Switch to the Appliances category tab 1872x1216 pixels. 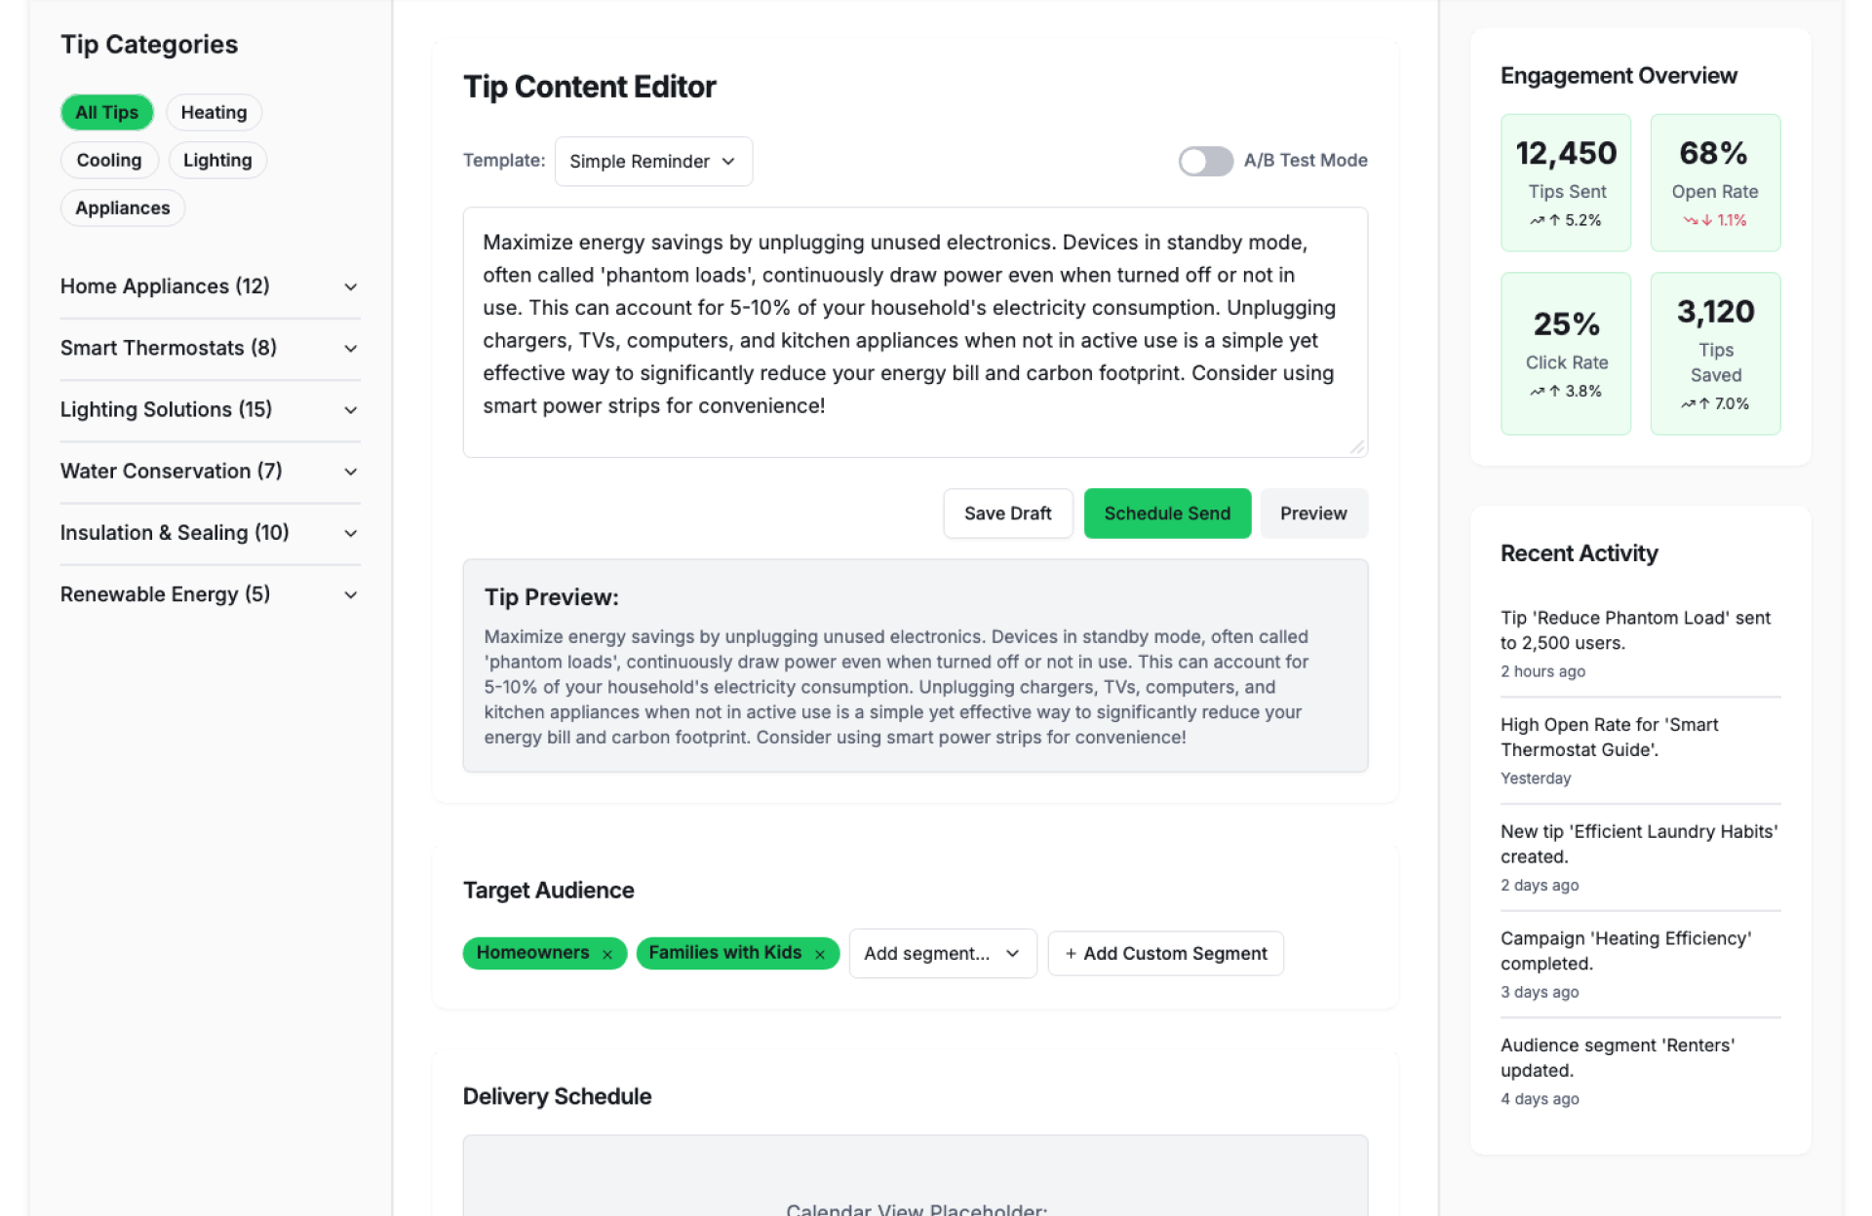click(123, 209)
